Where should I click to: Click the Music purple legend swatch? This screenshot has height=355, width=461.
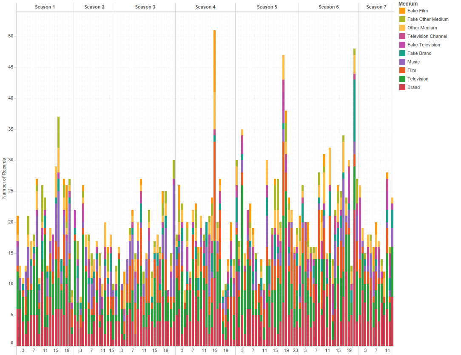pyautogui.click(x=402, y=62)
